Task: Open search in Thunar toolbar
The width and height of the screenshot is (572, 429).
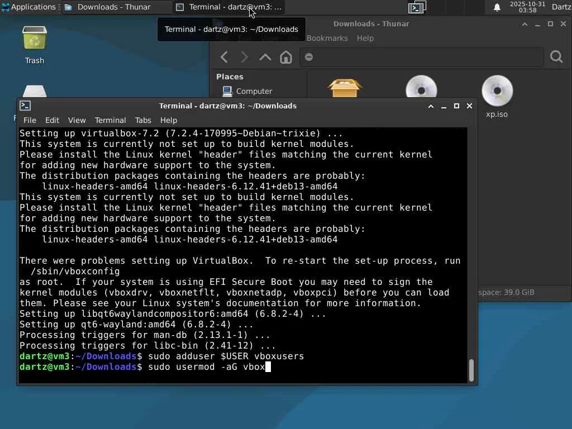Action: click(x=556, y=57)
